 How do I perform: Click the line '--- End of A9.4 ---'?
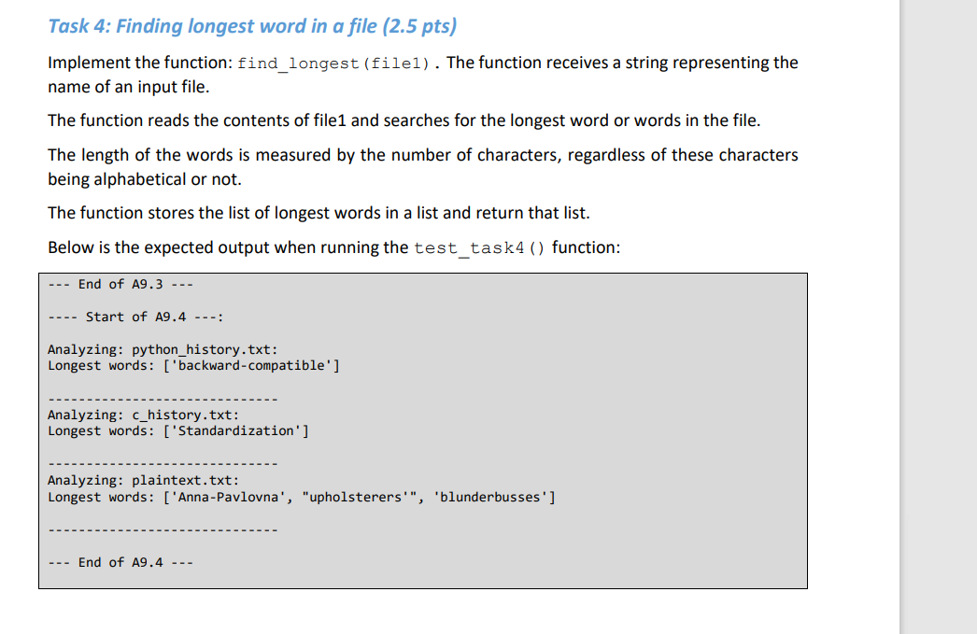pos(120,562)
